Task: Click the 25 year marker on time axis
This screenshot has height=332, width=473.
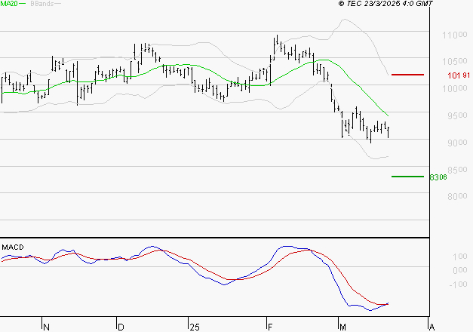Action: point(195,327)
